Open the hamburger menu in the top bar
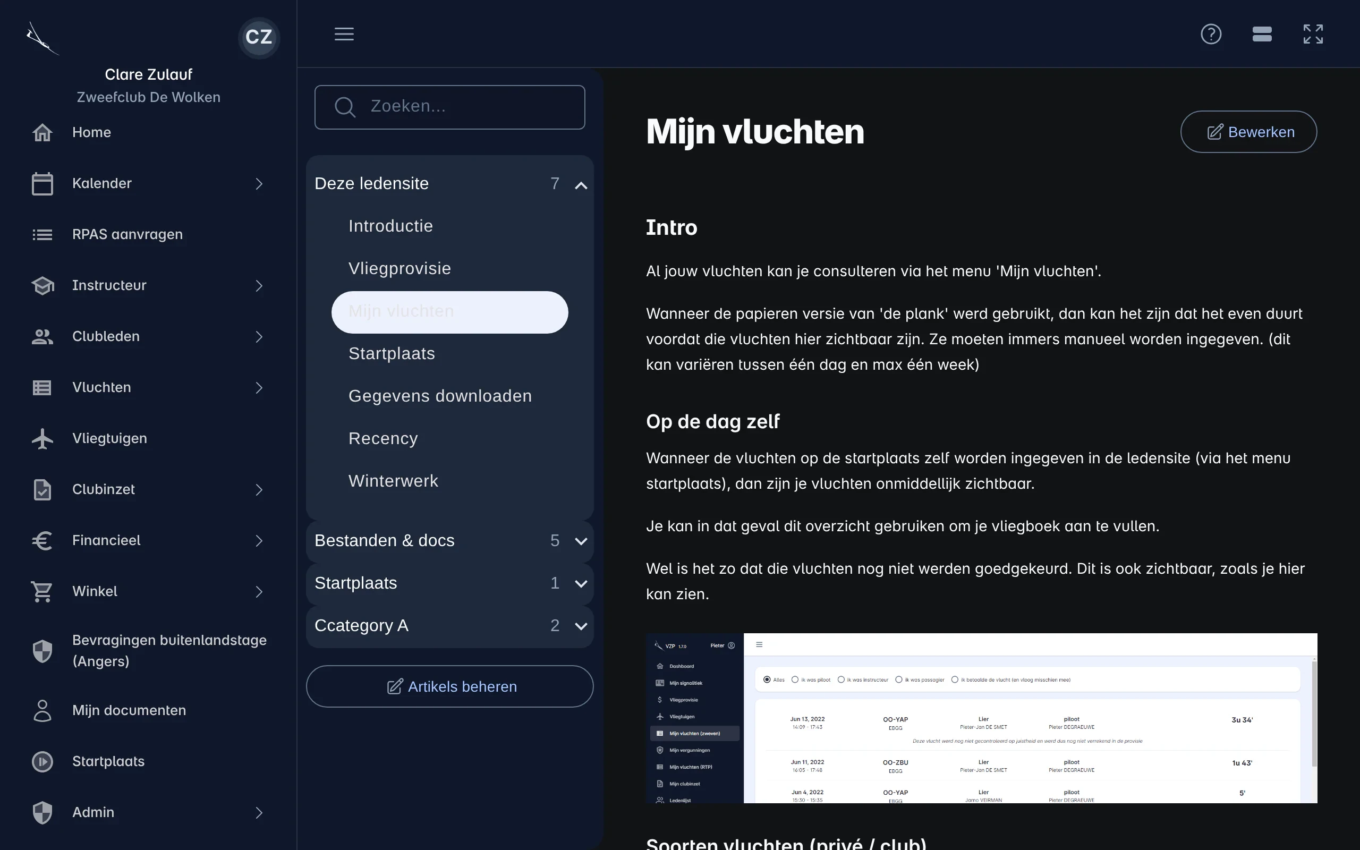This screenshot has height=850, width=1360. point(344,33)
